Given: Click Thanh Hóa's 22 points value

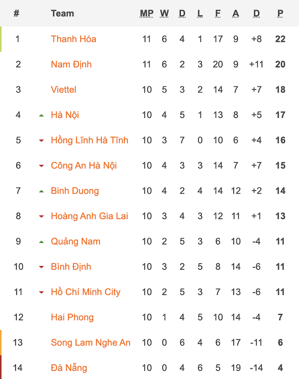Looking at the screenshot, I should pos(280,39).
